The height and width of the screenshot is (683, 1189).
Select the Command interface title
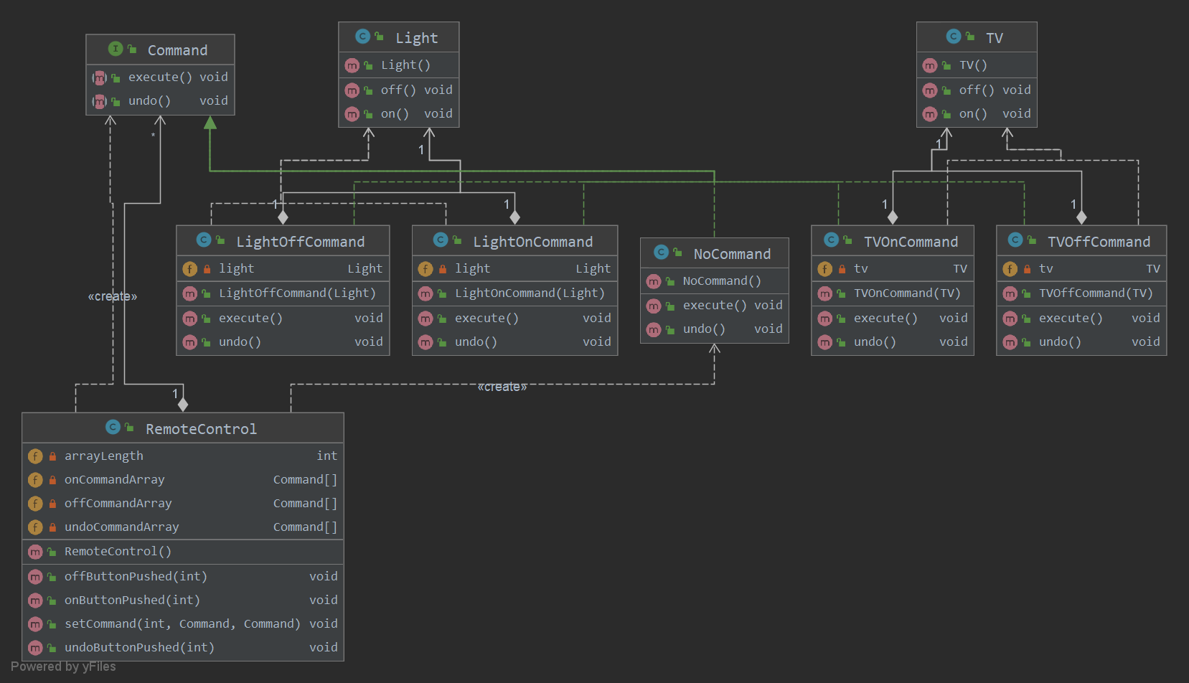pos(177,50)
